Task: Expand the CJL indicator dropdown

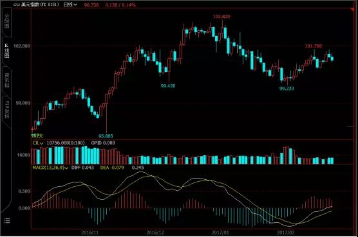Action: click(38, 143)
